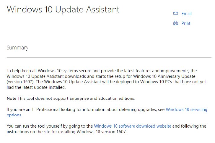Open the Email text link

click(186, 14)
